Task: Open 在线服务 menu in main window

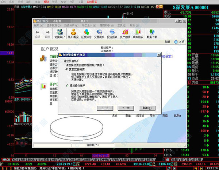Action: (x=92, y=2)
